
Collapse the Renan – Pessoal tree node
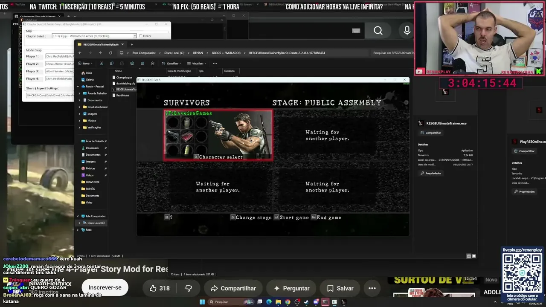coord(78,87)
